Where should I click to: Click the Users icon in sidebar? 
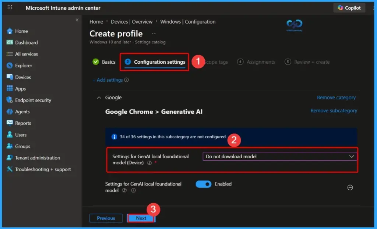(x=10, y=134)
